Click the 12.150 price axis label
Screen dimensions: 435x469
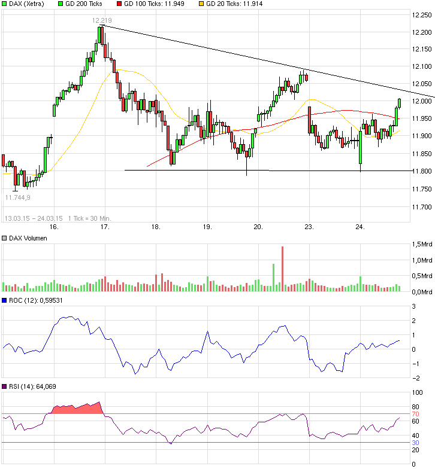422,49
